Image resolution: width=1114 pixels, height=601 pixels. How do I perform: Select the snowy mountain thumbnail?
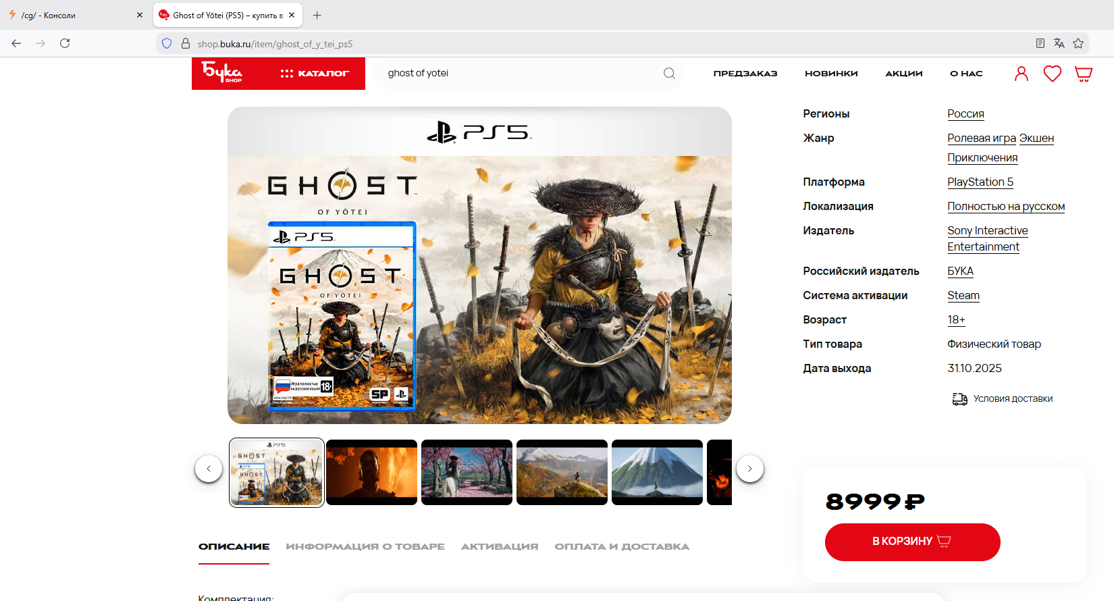tap(657, 472)
